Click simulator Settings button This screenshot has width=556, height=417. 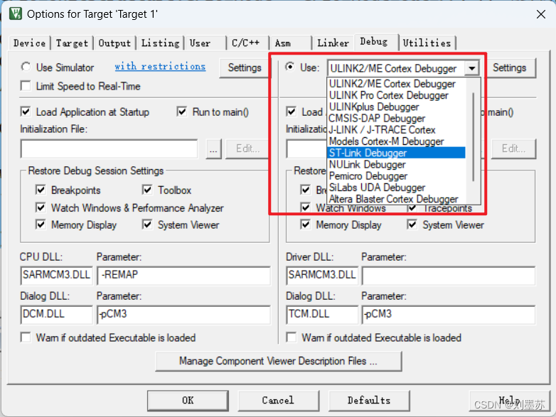[x=245, y=67]
